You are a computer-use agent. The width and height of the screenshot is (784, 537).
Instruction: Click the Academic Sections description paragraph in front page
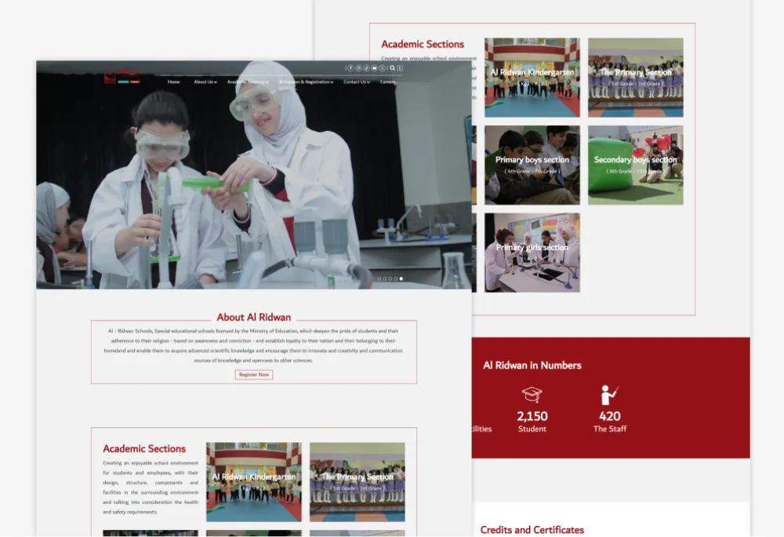pyautogui.click(x=151, y=488)
